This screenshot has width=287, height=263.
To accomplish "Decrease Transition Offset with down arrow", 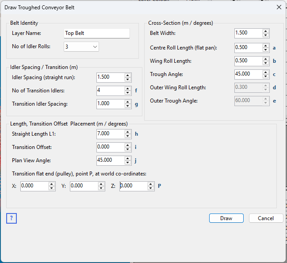I will pyautogui.click(x=128, y=149).
